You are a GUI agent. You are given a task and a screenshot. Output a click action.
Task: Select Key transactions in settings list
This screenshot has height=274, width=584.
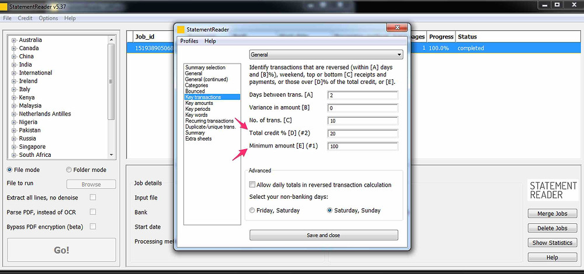(x=213, y=97)
